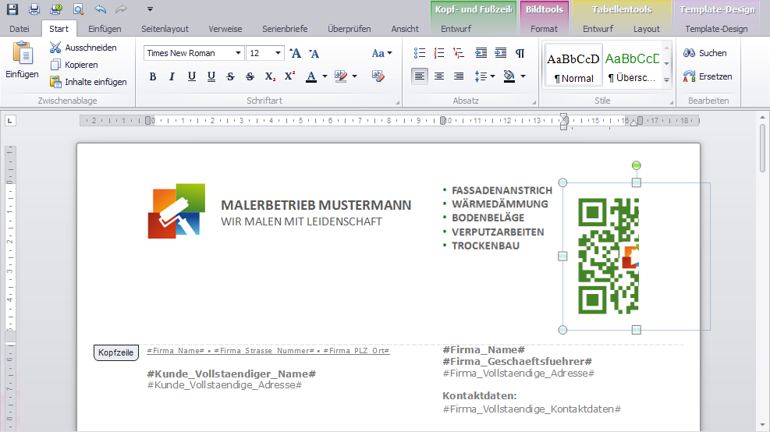This screenshot has height=432, width=770.
Task: Toggle bold formatting
Action: pos(153,76)
